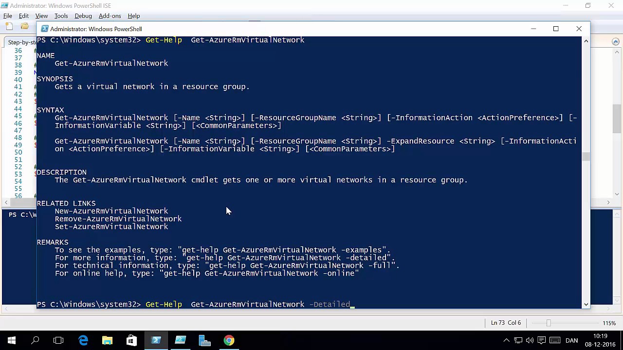Open the View menu in ISE
Image resolution: width=623 pixels, height=350 pixels.
41,16
